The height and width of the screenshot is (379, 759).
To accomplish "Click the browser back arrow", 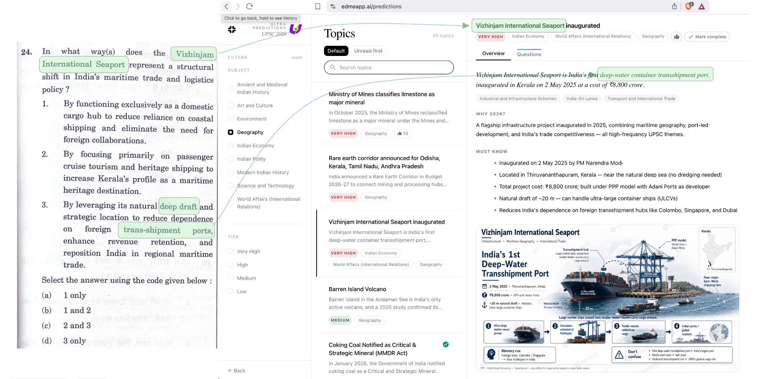I will pos(226,6).
